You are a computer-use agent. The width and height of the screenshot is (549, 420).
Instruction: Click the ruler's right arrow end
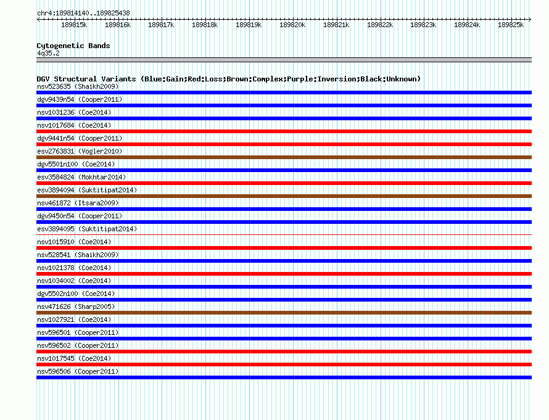[x=530, y=20]
